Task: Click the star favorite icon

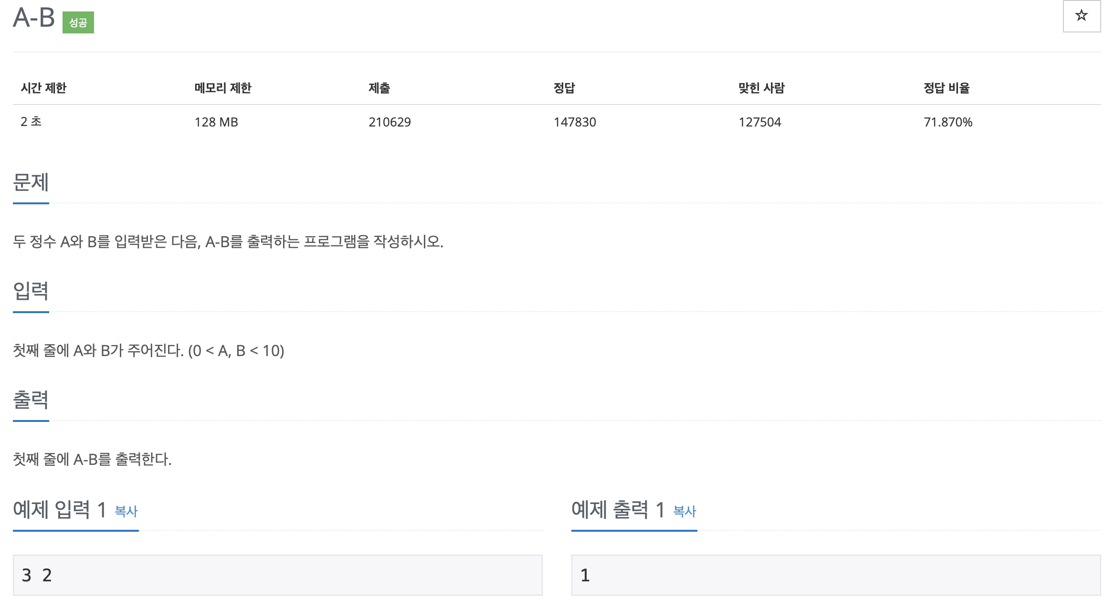Action: 1081,16
